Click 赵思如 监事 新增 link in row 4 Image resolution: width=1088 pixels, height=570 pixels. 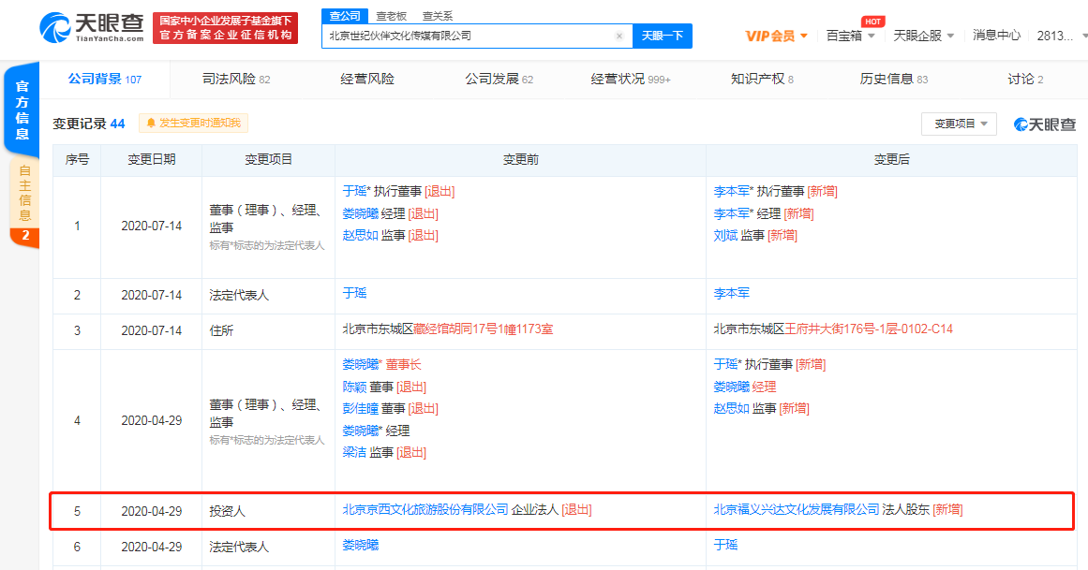click(731, 408)
